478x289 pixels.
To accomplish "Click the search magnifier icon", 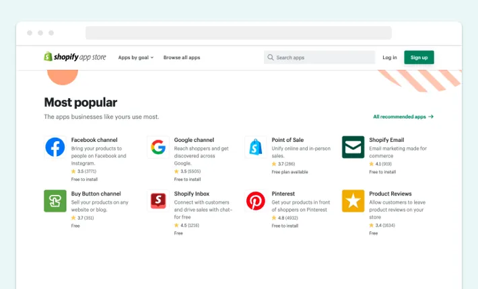I will [271, 57].
